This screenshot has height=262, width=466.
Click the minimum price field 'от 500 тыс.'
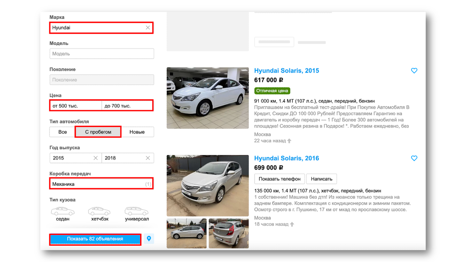(x=76, y=106)
